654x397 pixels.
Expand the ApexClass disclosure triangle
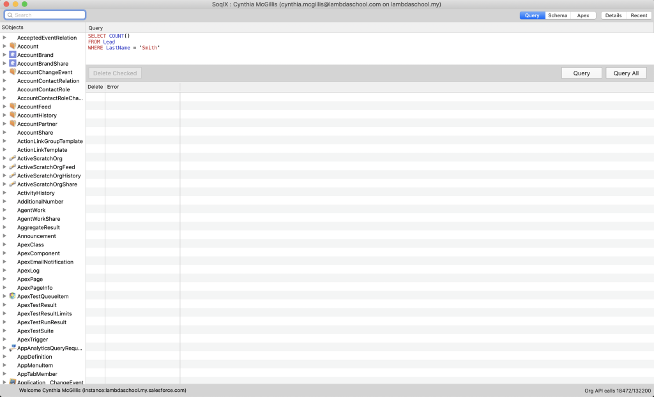tap(4, 244)
